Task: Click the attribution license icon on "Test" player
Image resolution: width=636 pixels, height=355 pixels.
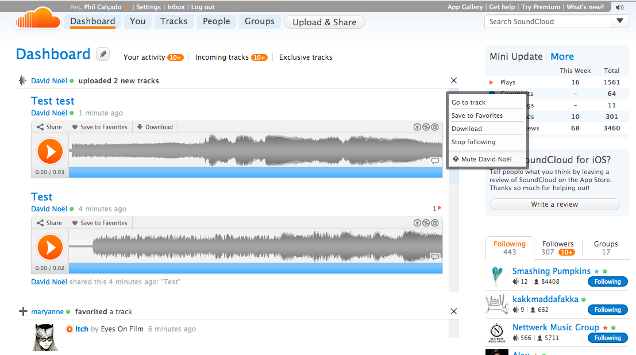Action: click(417, 223)
